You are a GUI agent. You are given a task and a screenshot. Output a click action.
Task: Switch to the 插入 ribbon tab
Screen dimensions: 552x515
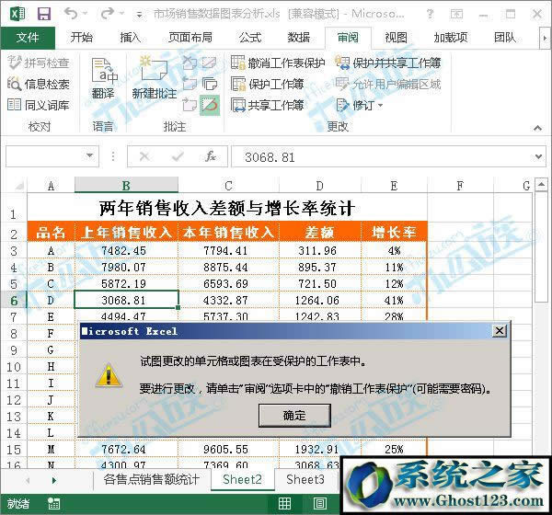click(131, 38)
